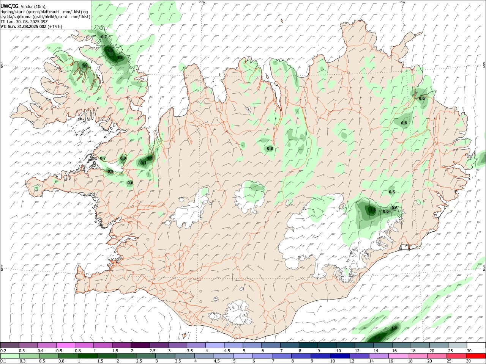This screenshot has height=364, width=486.
Task: Click 'VT: Sun. 31.08.2025 00Z (+15 h)' text
Action: (31, 27)
